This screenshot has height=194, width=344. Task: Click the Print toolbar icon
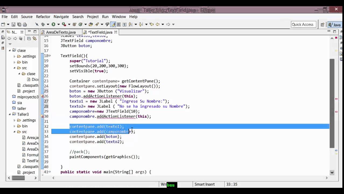pos(25,24)
